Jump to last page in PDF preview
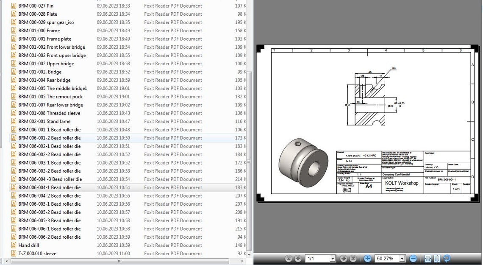483x265 pixels. pos(353,259)
